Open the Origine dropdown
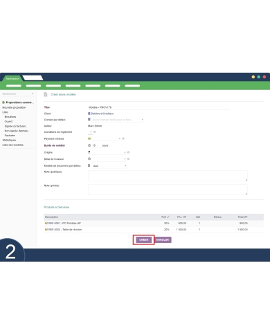Screen dimensions: 270x335 [109, 152]
